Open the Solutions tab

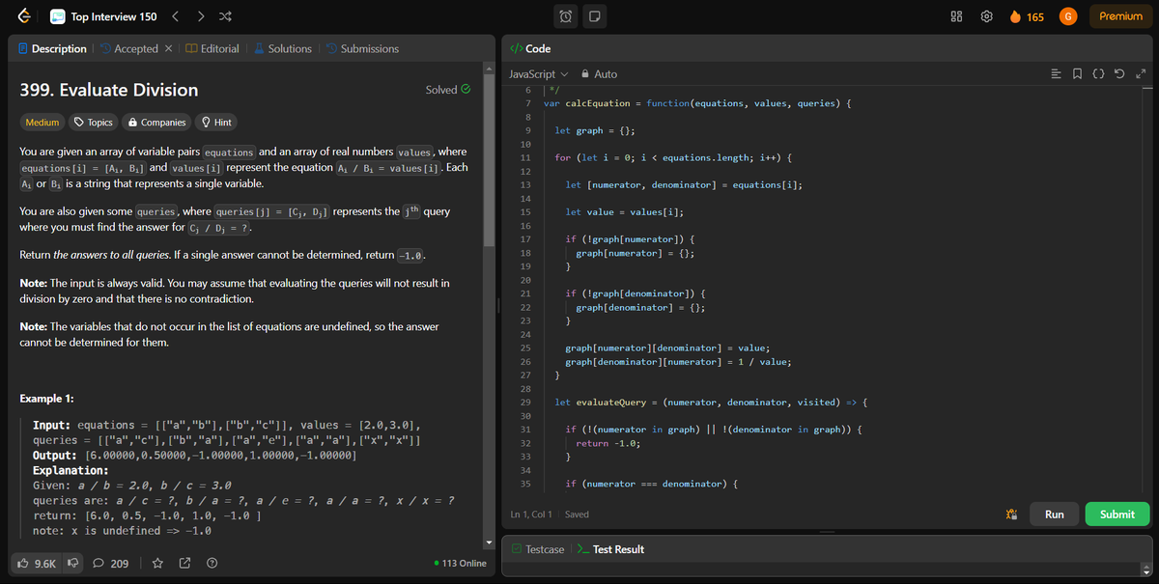coord(282,48)
